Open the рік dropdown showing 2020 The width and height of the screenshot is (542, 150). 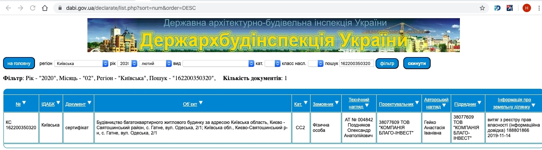coord(127,63)
